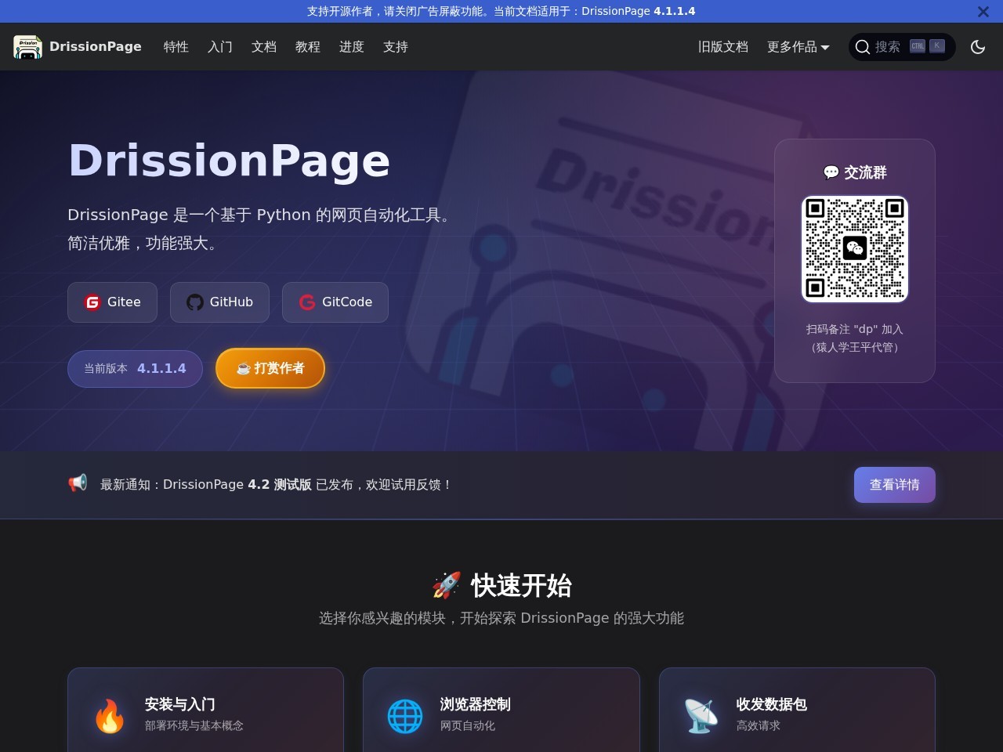Click the 当前版本 4.1.1.4 badge
This screenshot has height=752, width=1003.
(135, 369)
